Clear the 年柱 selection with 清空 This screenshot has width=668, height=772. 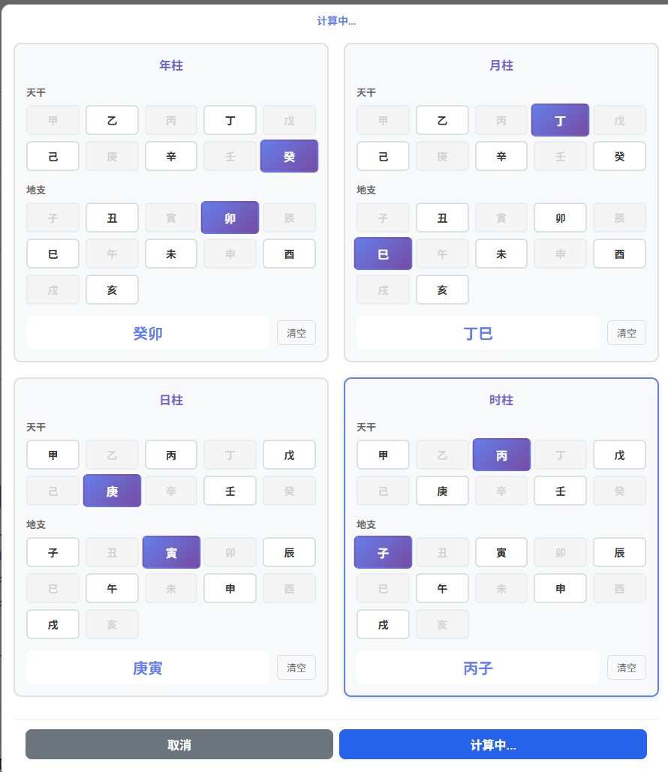pyautogui.click(x=296, y=333)
